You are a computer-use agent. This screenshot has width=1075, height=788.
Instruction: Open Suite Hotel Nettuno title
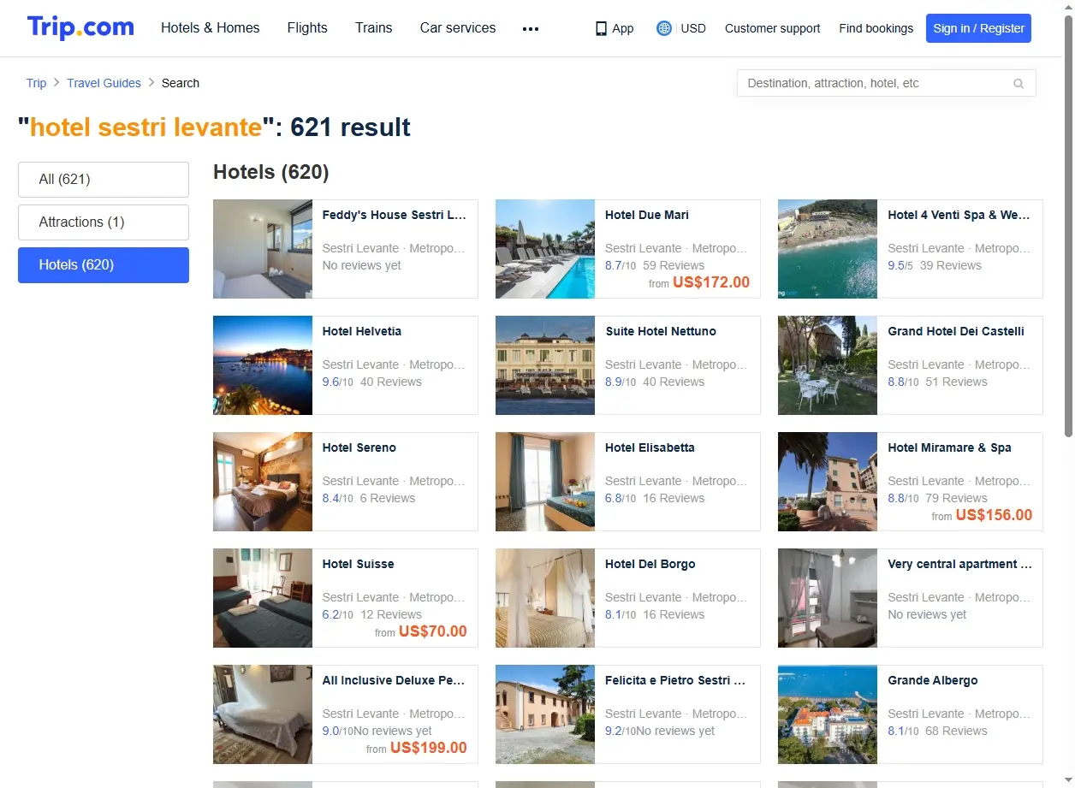point(660,331)
